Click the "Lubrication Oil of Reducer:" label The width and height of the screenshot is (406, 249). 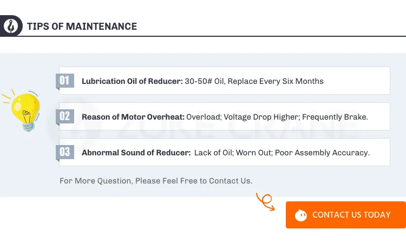point(132,81)
